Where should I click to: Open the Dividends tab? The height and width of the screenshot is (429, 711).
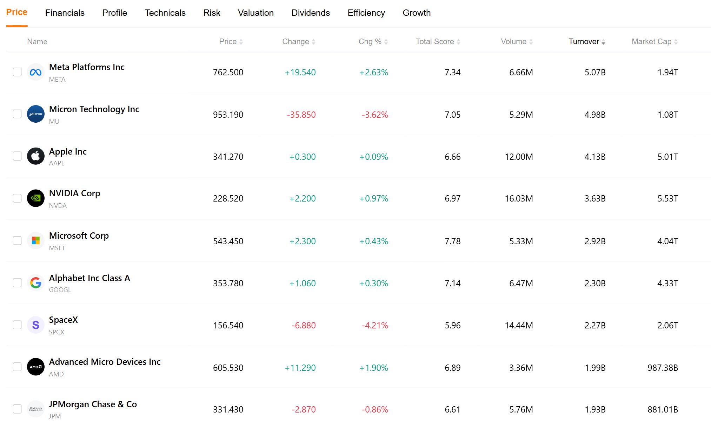point(311,13)
